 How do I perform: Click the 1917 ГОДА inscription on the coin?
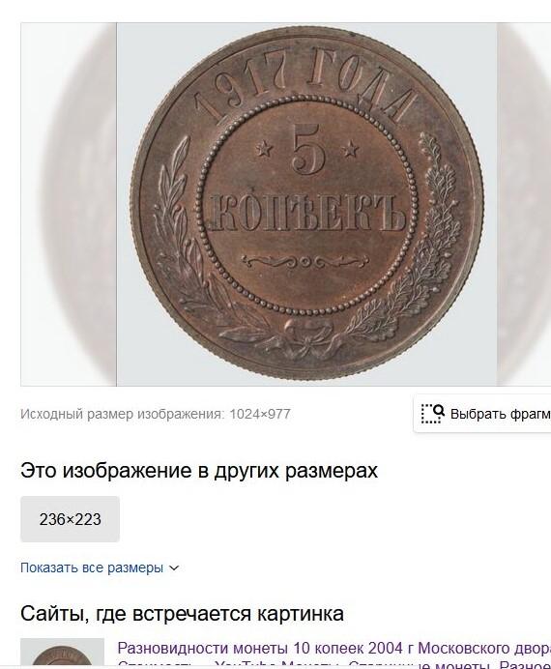[306, 84]
